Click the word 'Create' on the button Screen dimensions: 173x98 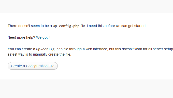coord(16,66)
